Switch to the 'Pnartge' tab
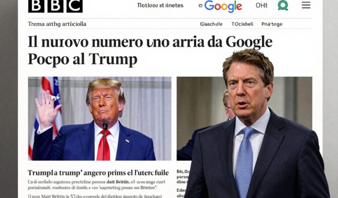Image resolution: width=338 pixels, height=198 pixels. (x=272, y=24)
